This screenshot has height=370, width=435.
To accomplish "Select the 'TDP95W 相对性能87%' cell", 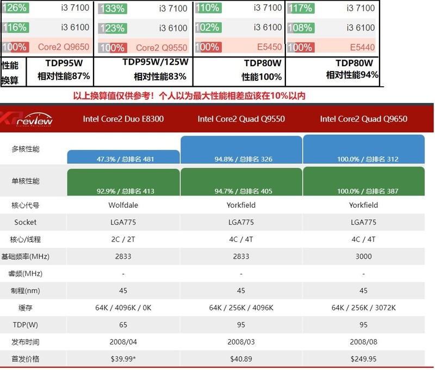I will (60, 72).
